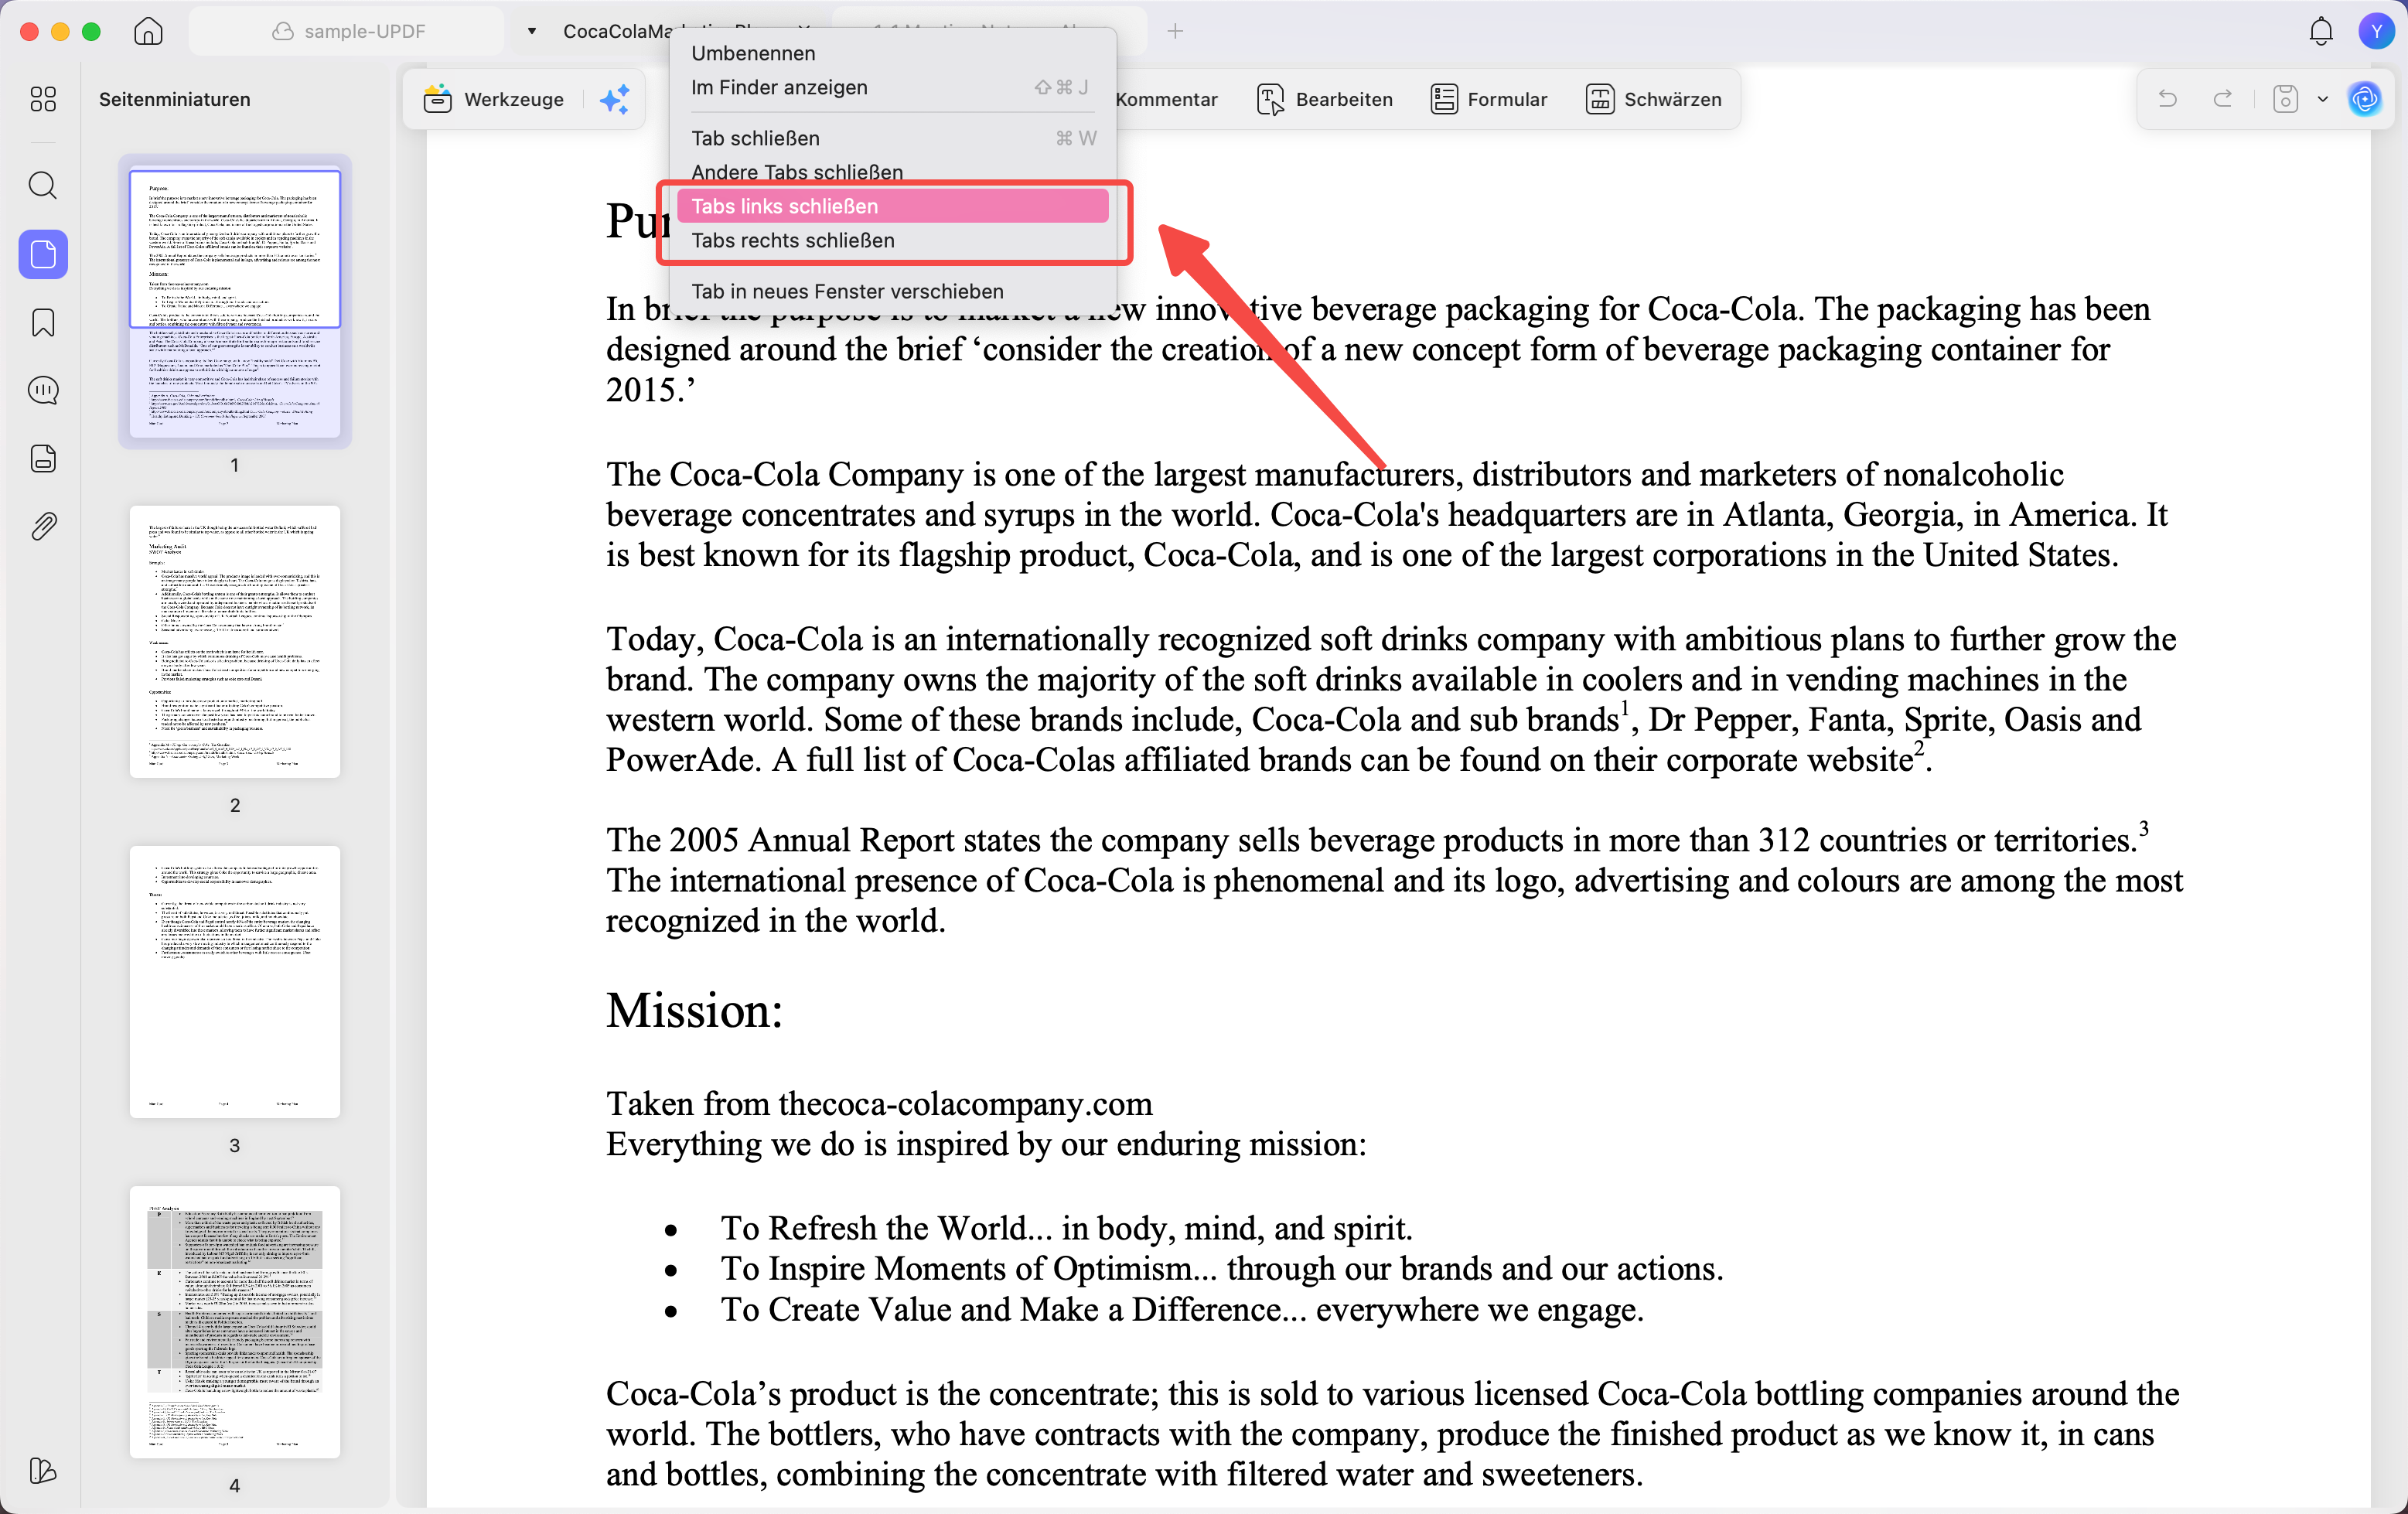Screen dimensions: 2408x1514
Task: Choose Tab in neues Fenster verschieben
Action: coord(892,291)
